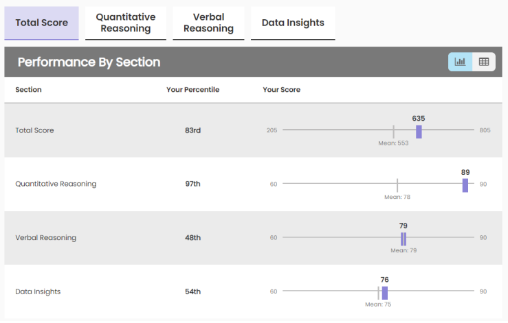Click the 635 Total Score marker
This screenshot has width=508, height=323.
coord(419,132)
